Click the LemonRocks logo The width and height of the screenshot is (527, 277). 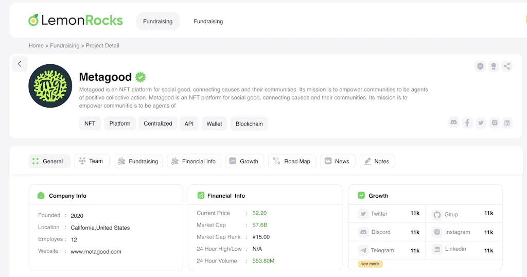[x=76, y=21]
